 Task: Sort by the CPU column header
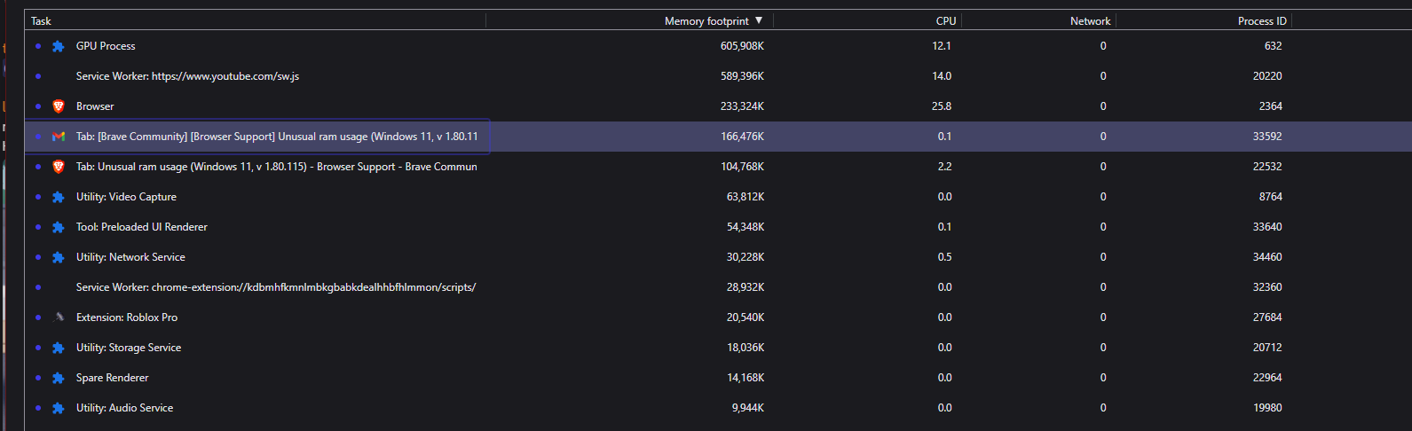pos(945,21)
